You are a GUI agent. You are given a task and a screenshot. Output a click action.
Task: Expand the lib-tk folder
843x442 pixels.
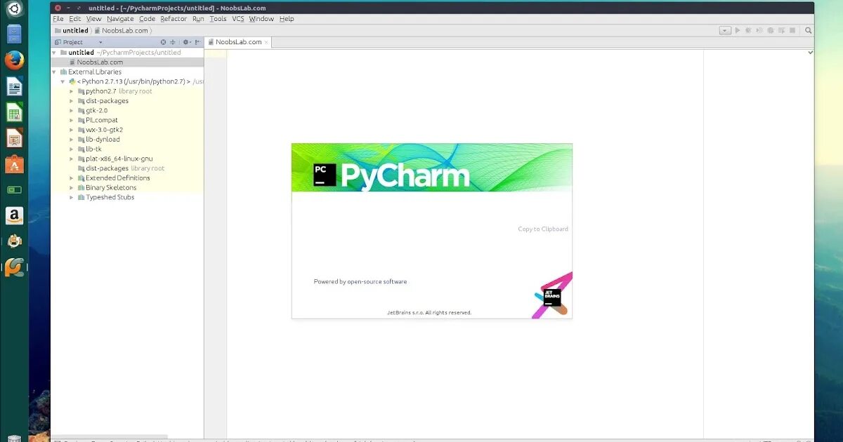tap(72, 149)
